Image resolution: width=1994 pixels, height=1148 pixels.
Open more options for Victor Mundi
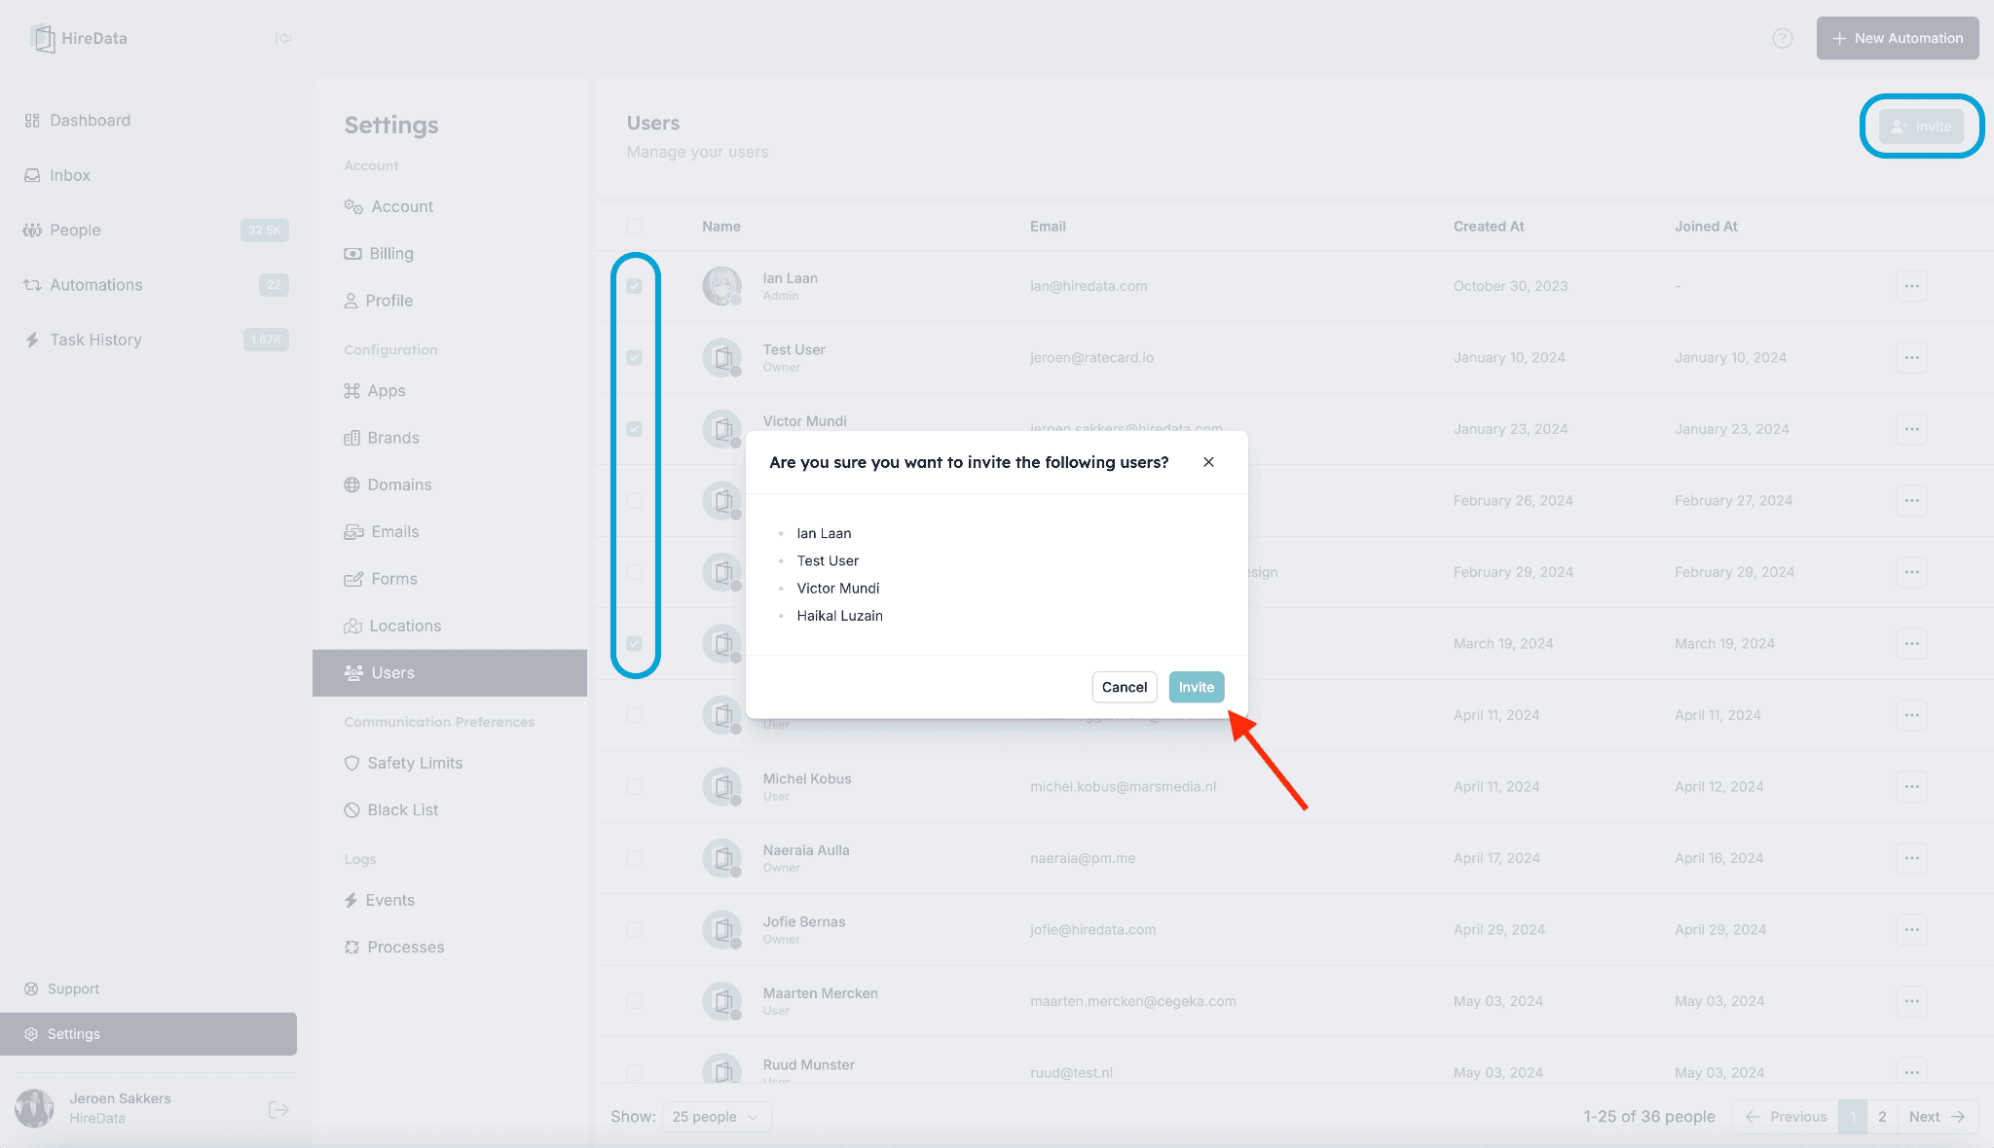coord(1912,429)
